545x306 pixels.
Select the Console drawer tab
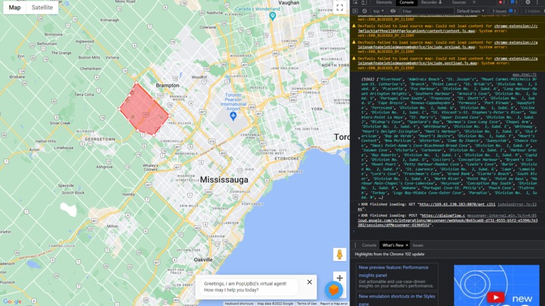point(369,245)
